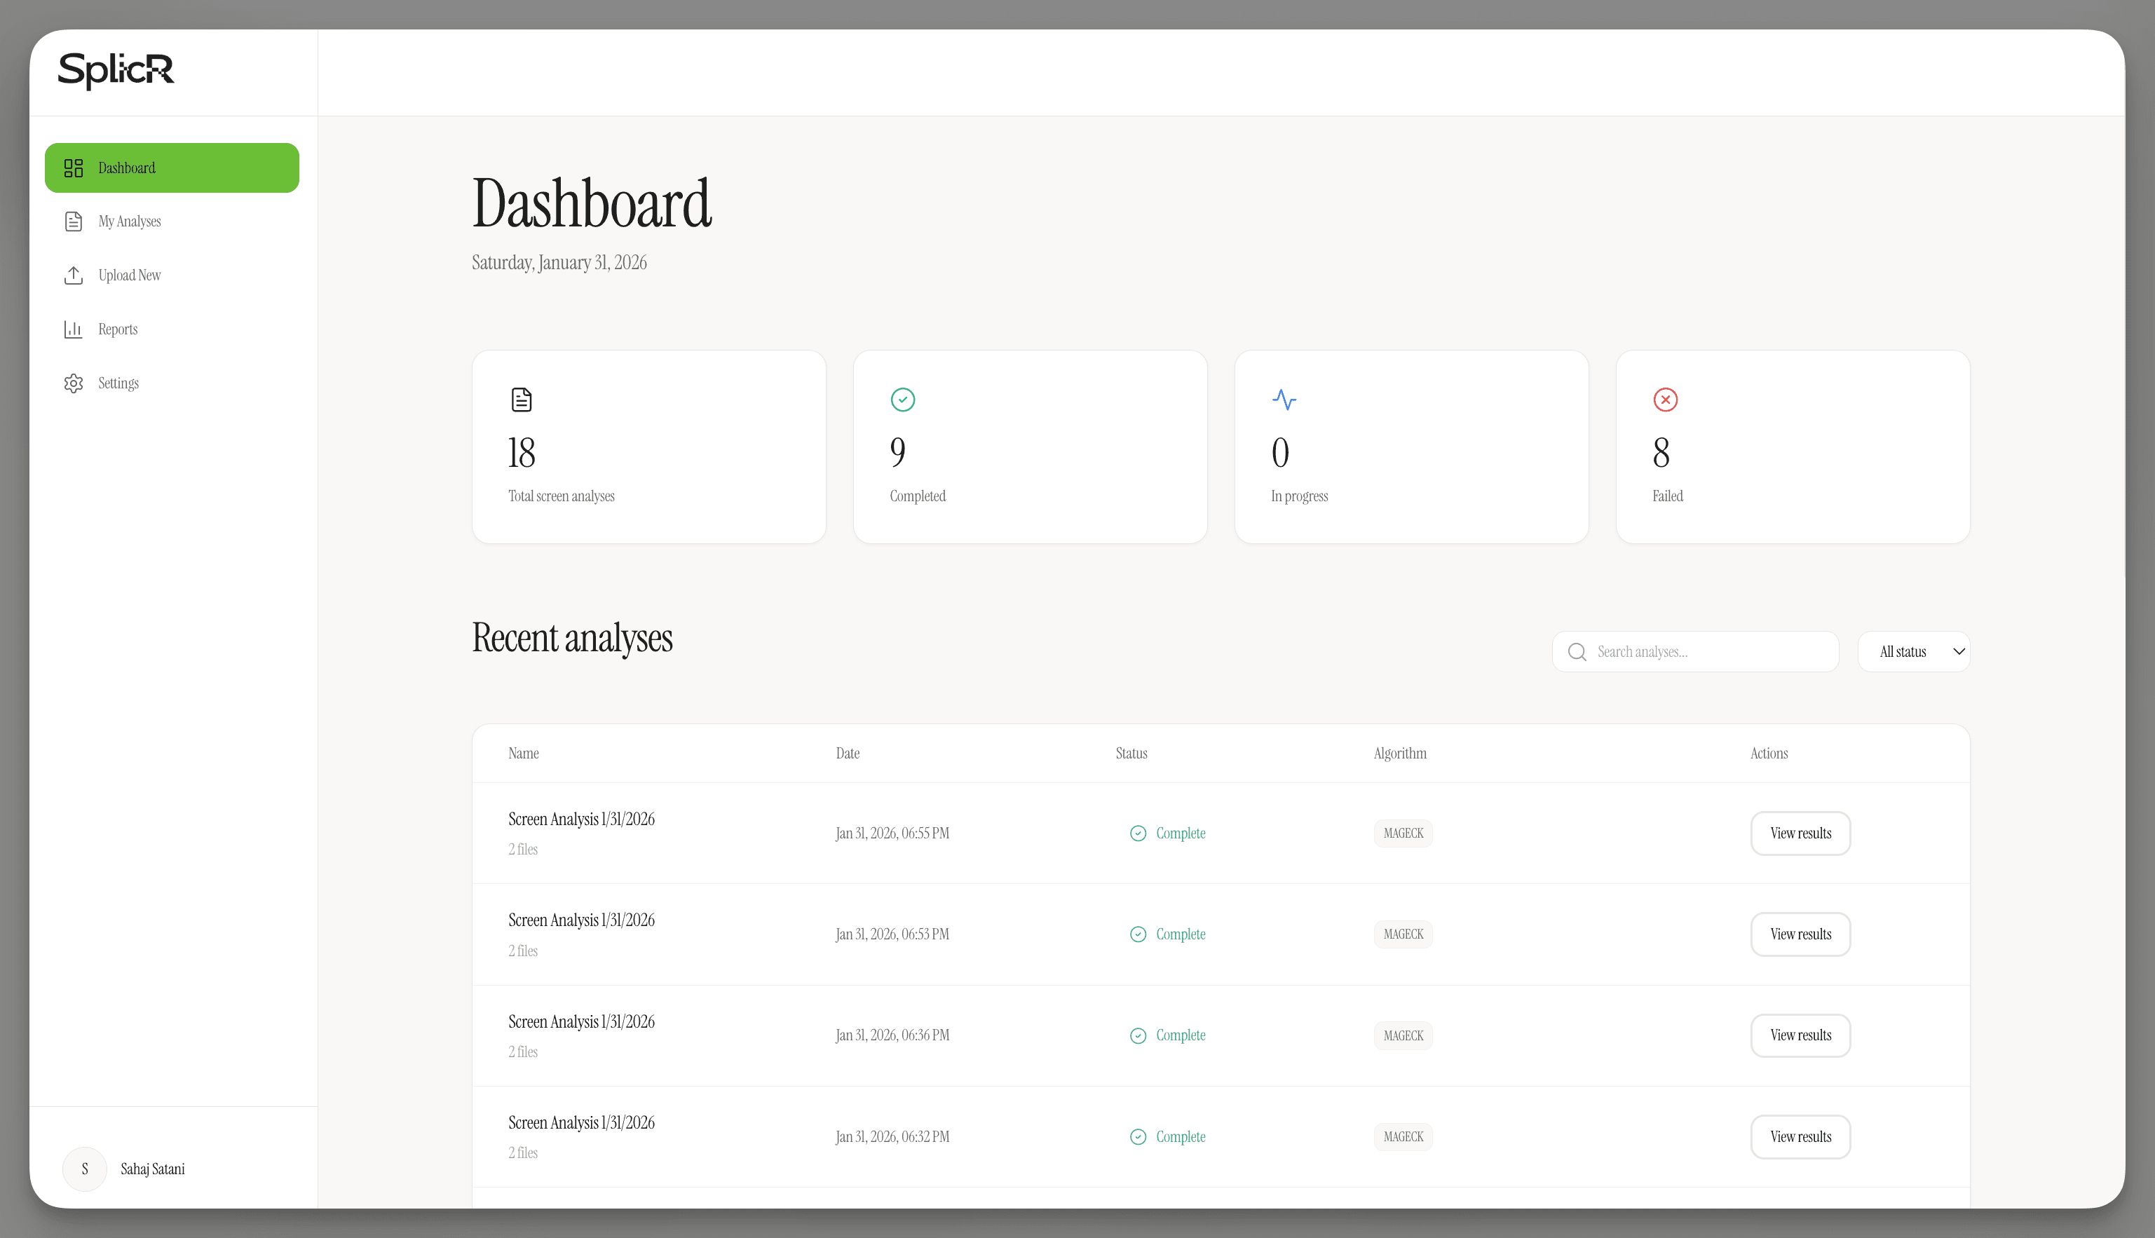Click the search magnifier icon
This screenshot has width=2155, height=1238.
(x=1577, y=652)
